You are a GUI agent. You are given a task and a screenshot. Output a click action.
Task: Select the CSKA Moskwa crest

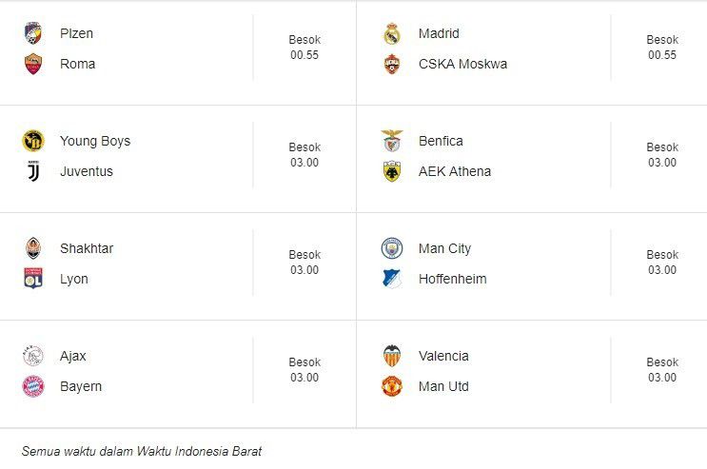click(392, 65)
